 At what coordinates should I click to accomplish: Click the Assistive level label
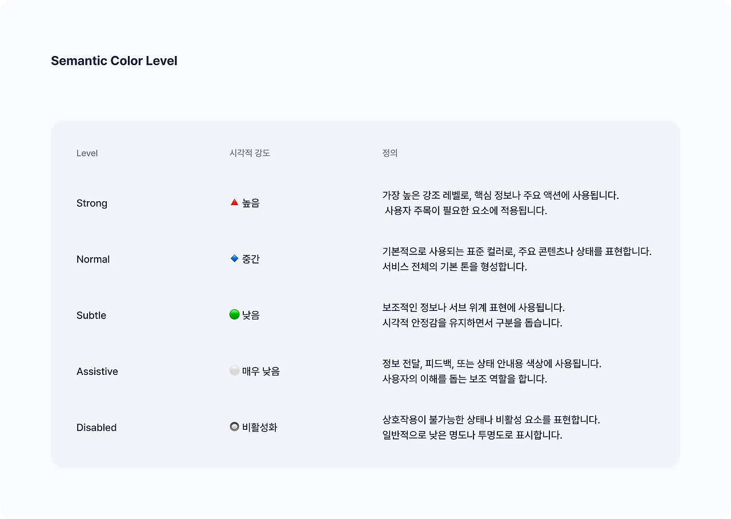point(97,371)
